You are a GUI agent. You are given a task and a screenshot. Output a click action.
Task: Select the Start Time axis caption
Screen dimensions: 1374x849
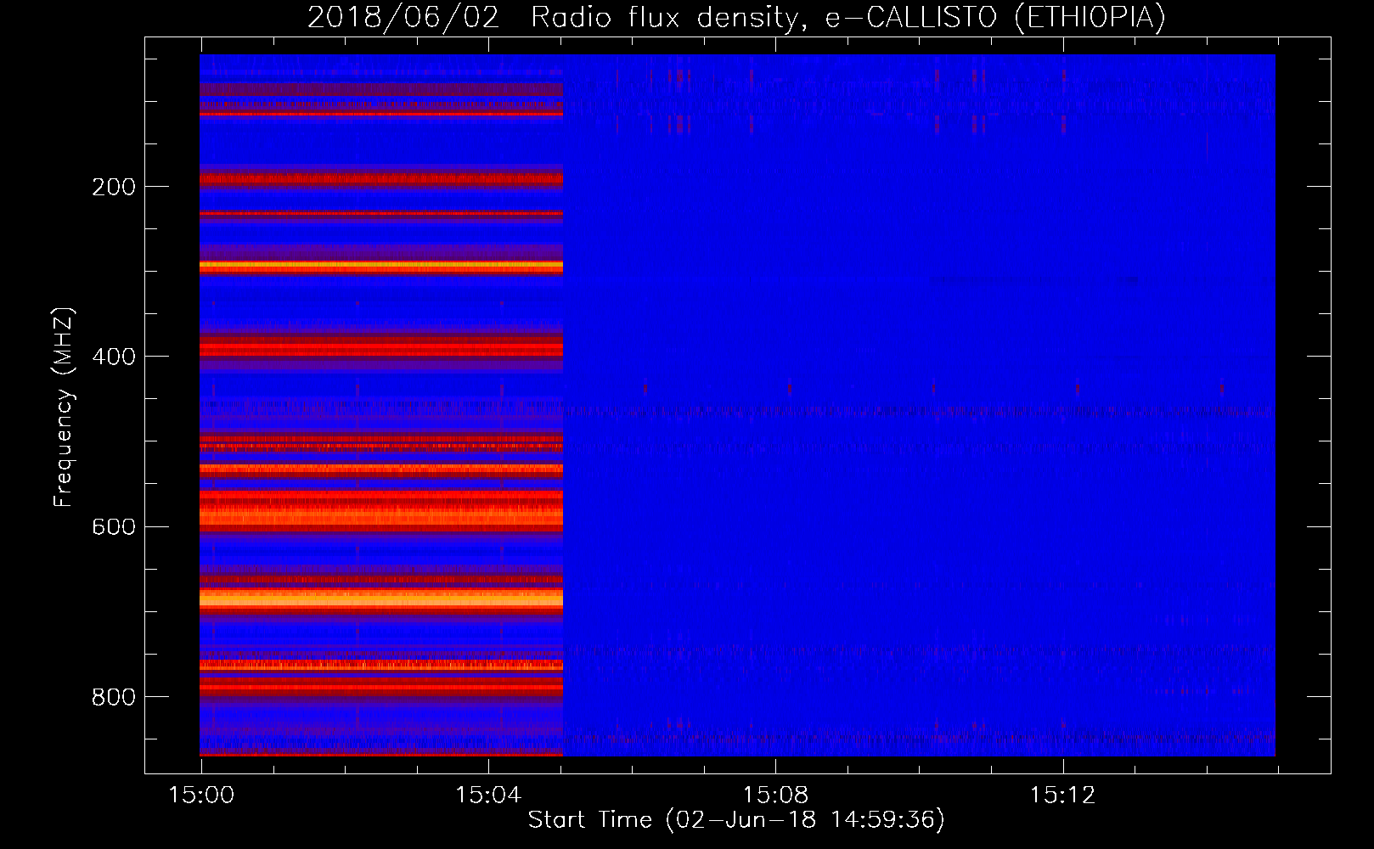736,820
